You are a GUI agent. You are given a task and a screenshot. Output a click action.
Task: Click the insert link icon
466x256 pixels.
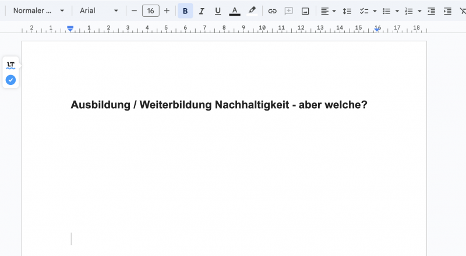point(272,11)
